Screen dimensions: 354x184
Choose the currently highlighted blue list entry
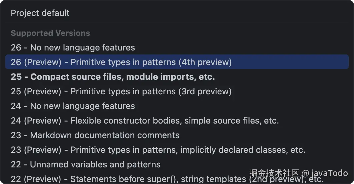(x=121, y=62)
